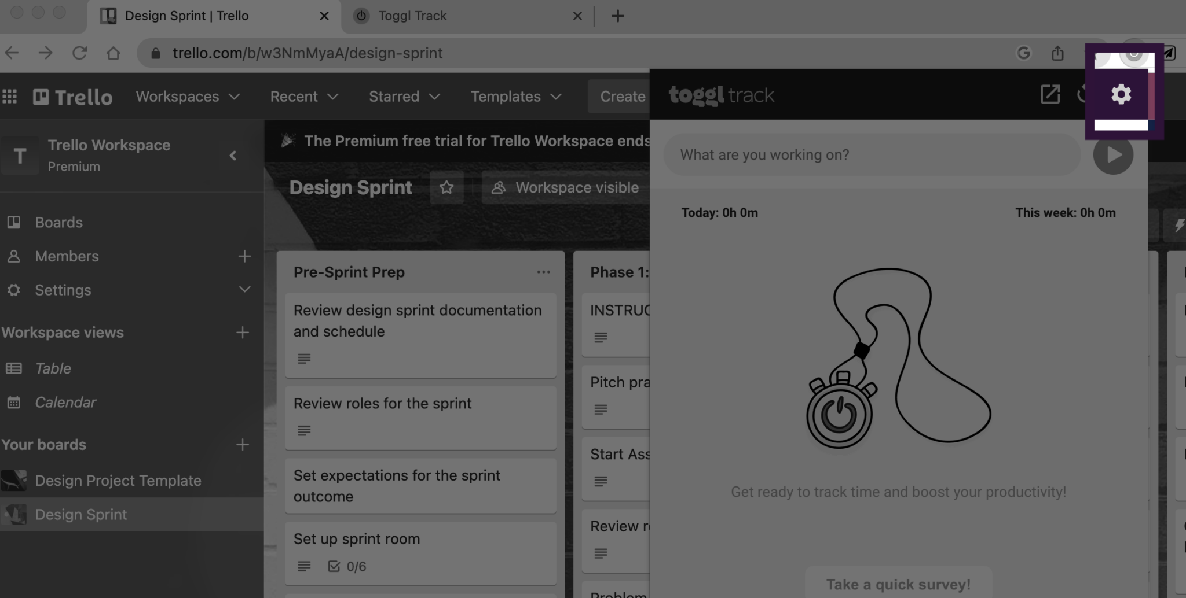Image resolution: width=1186 pixels, height=598 pixels.
Task: Star the Design Sprint board
Action: tap(446, 187)
